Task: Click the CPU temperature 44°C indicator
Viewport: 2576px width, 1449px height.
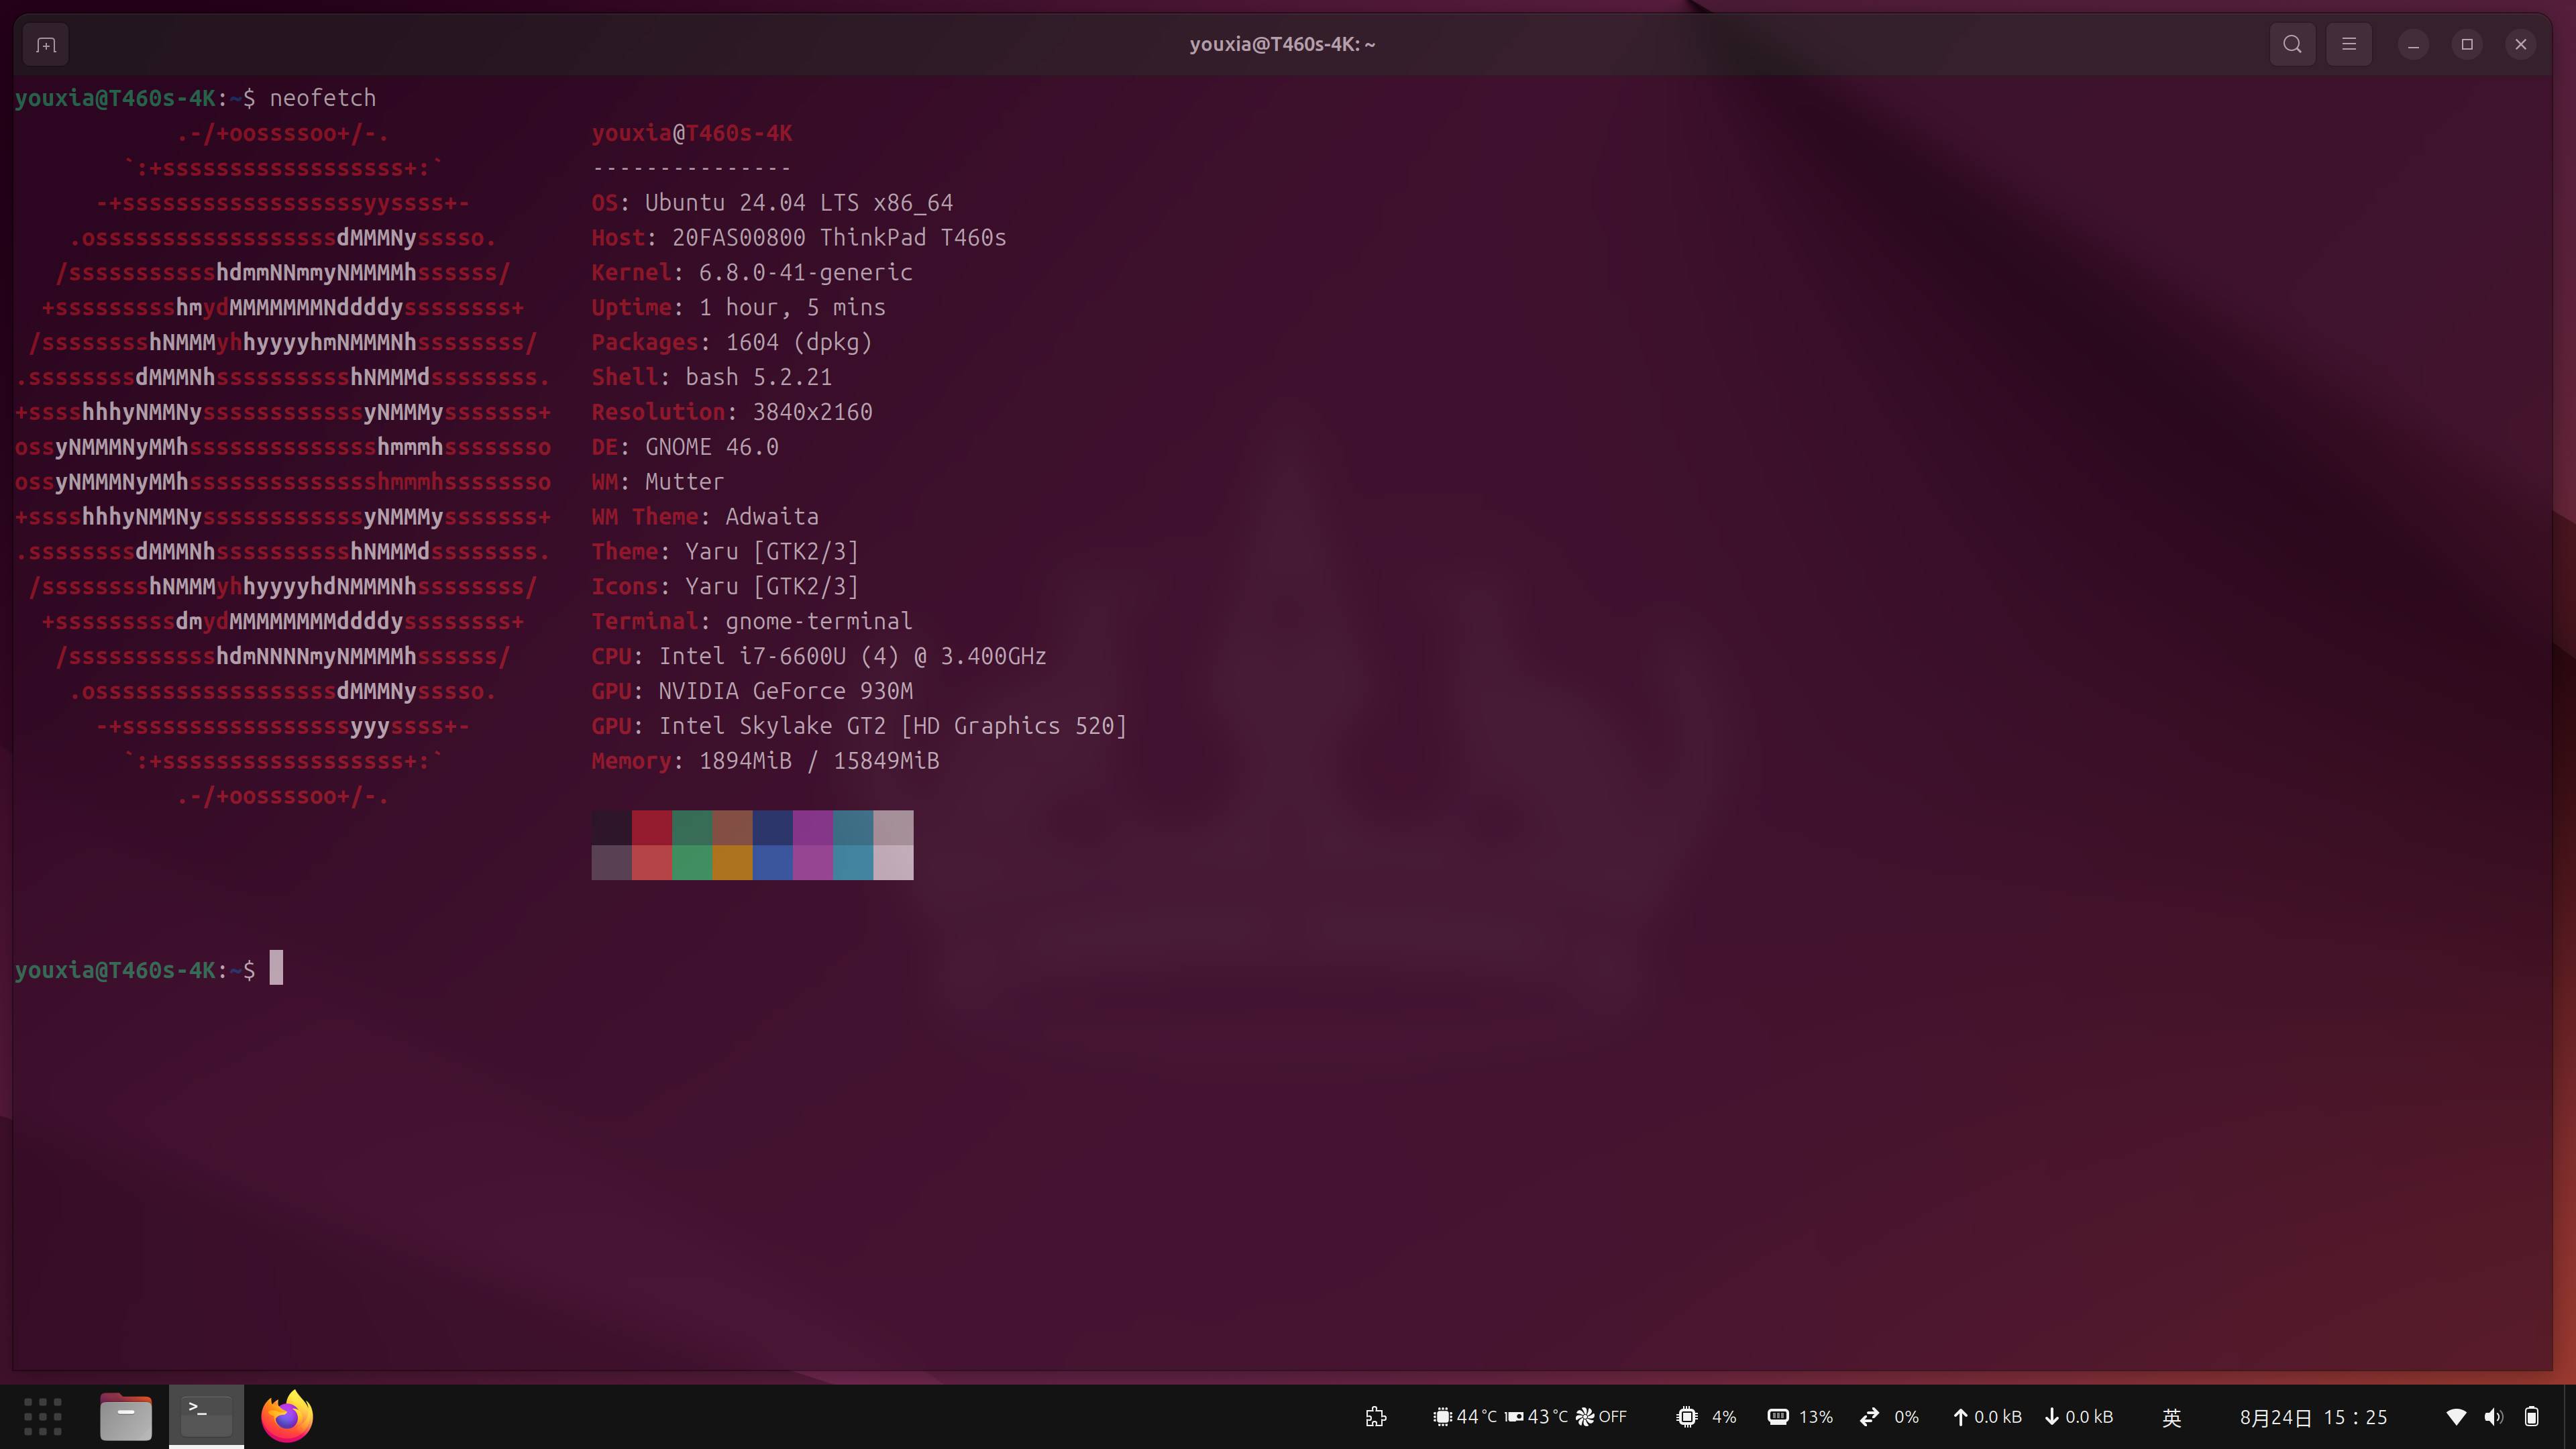Action: (1466, 1417)
